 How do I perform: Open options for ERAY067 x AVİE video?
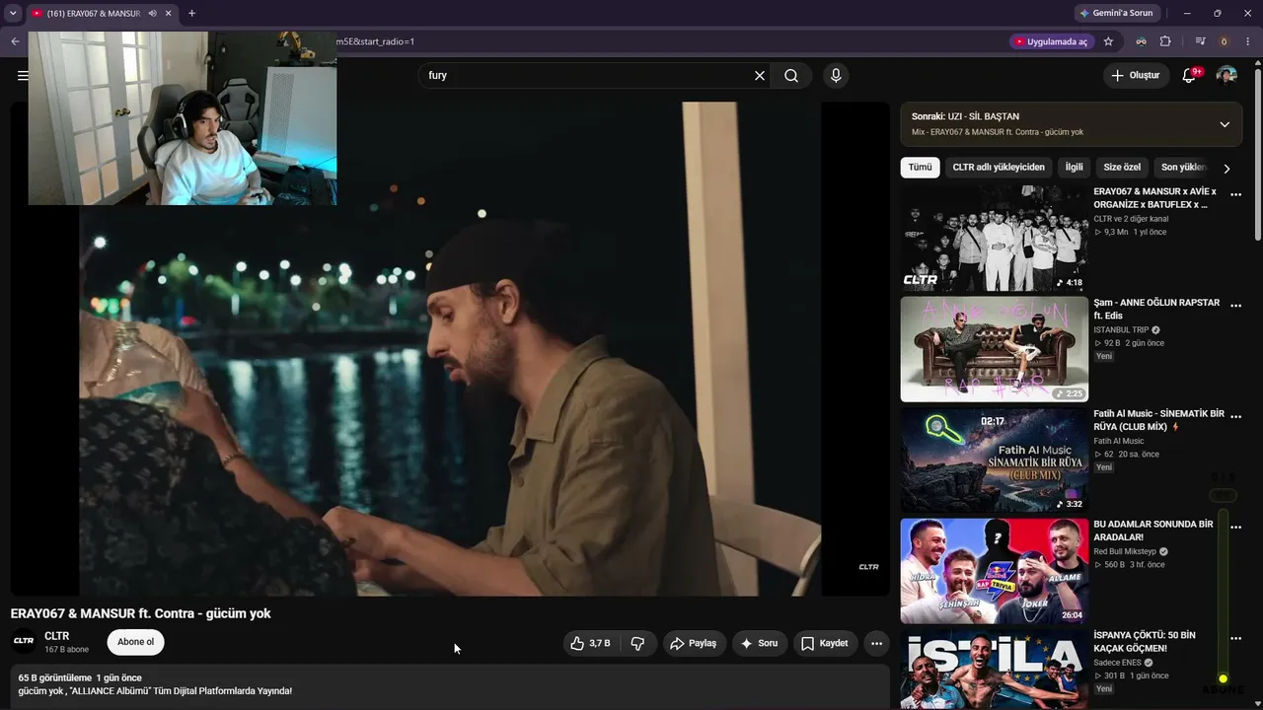point(1235,195)
